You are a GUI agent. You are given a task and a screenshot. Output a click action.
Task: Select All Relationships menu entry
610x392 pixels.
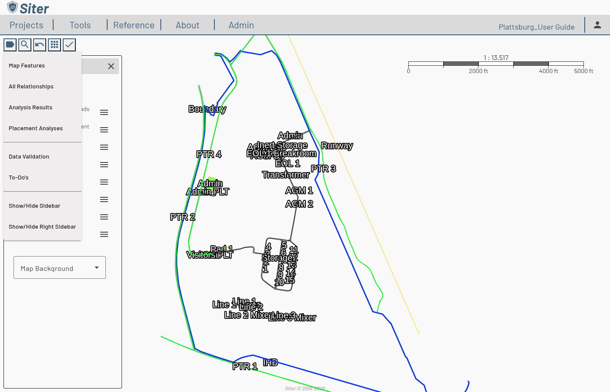click(x=42, y=87)
